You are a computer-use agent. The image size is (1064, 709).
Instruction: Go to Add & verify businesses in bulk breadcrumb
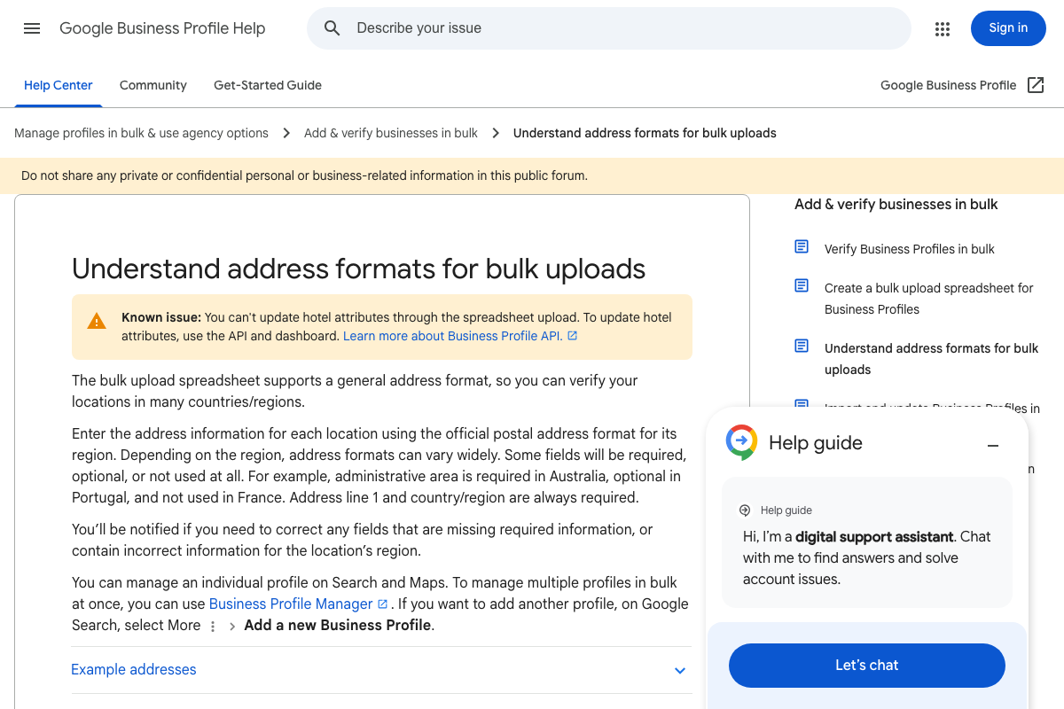(391, 133)
